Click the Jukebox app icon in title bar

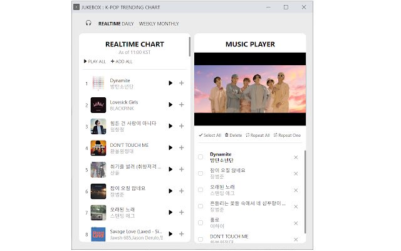76,7
